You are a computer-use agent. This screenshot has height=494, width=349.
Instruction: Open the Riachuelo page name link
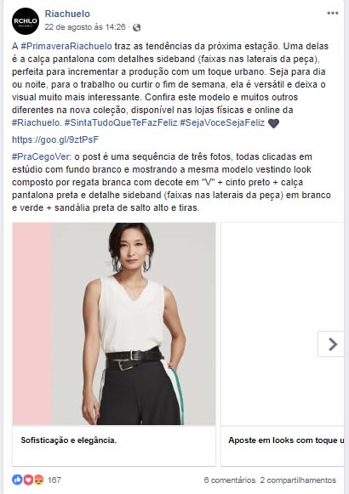pos(67,14)
